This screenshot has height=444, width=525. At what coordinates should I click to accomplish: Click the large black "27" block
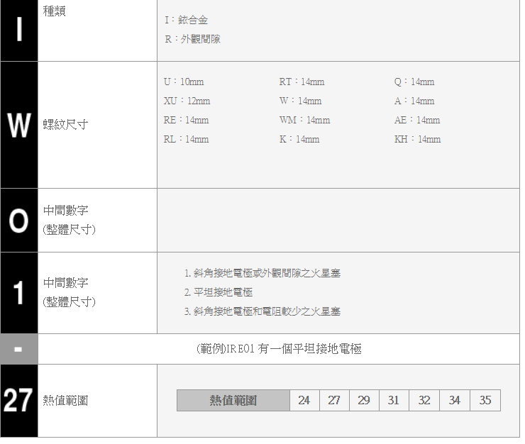pos(19,401)
